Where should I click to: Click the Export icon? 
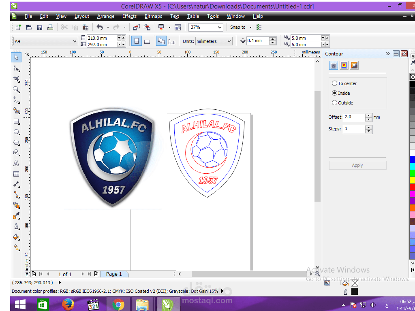pos(147,27)
